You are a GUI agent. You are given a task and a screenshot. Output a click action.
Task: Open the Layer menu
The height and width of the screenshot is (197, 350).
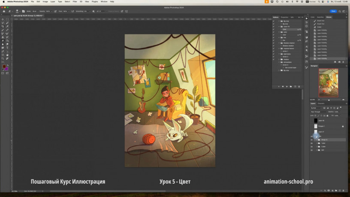tap(53, 2)
